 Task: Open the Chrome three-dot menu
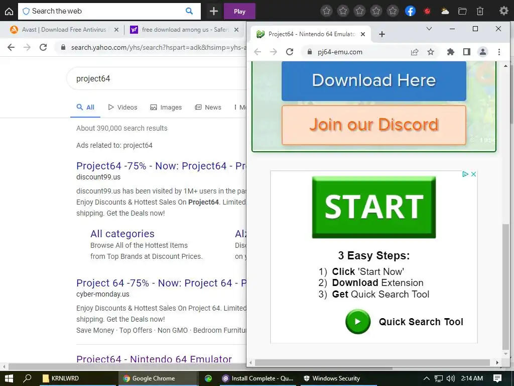click(499, 52)
